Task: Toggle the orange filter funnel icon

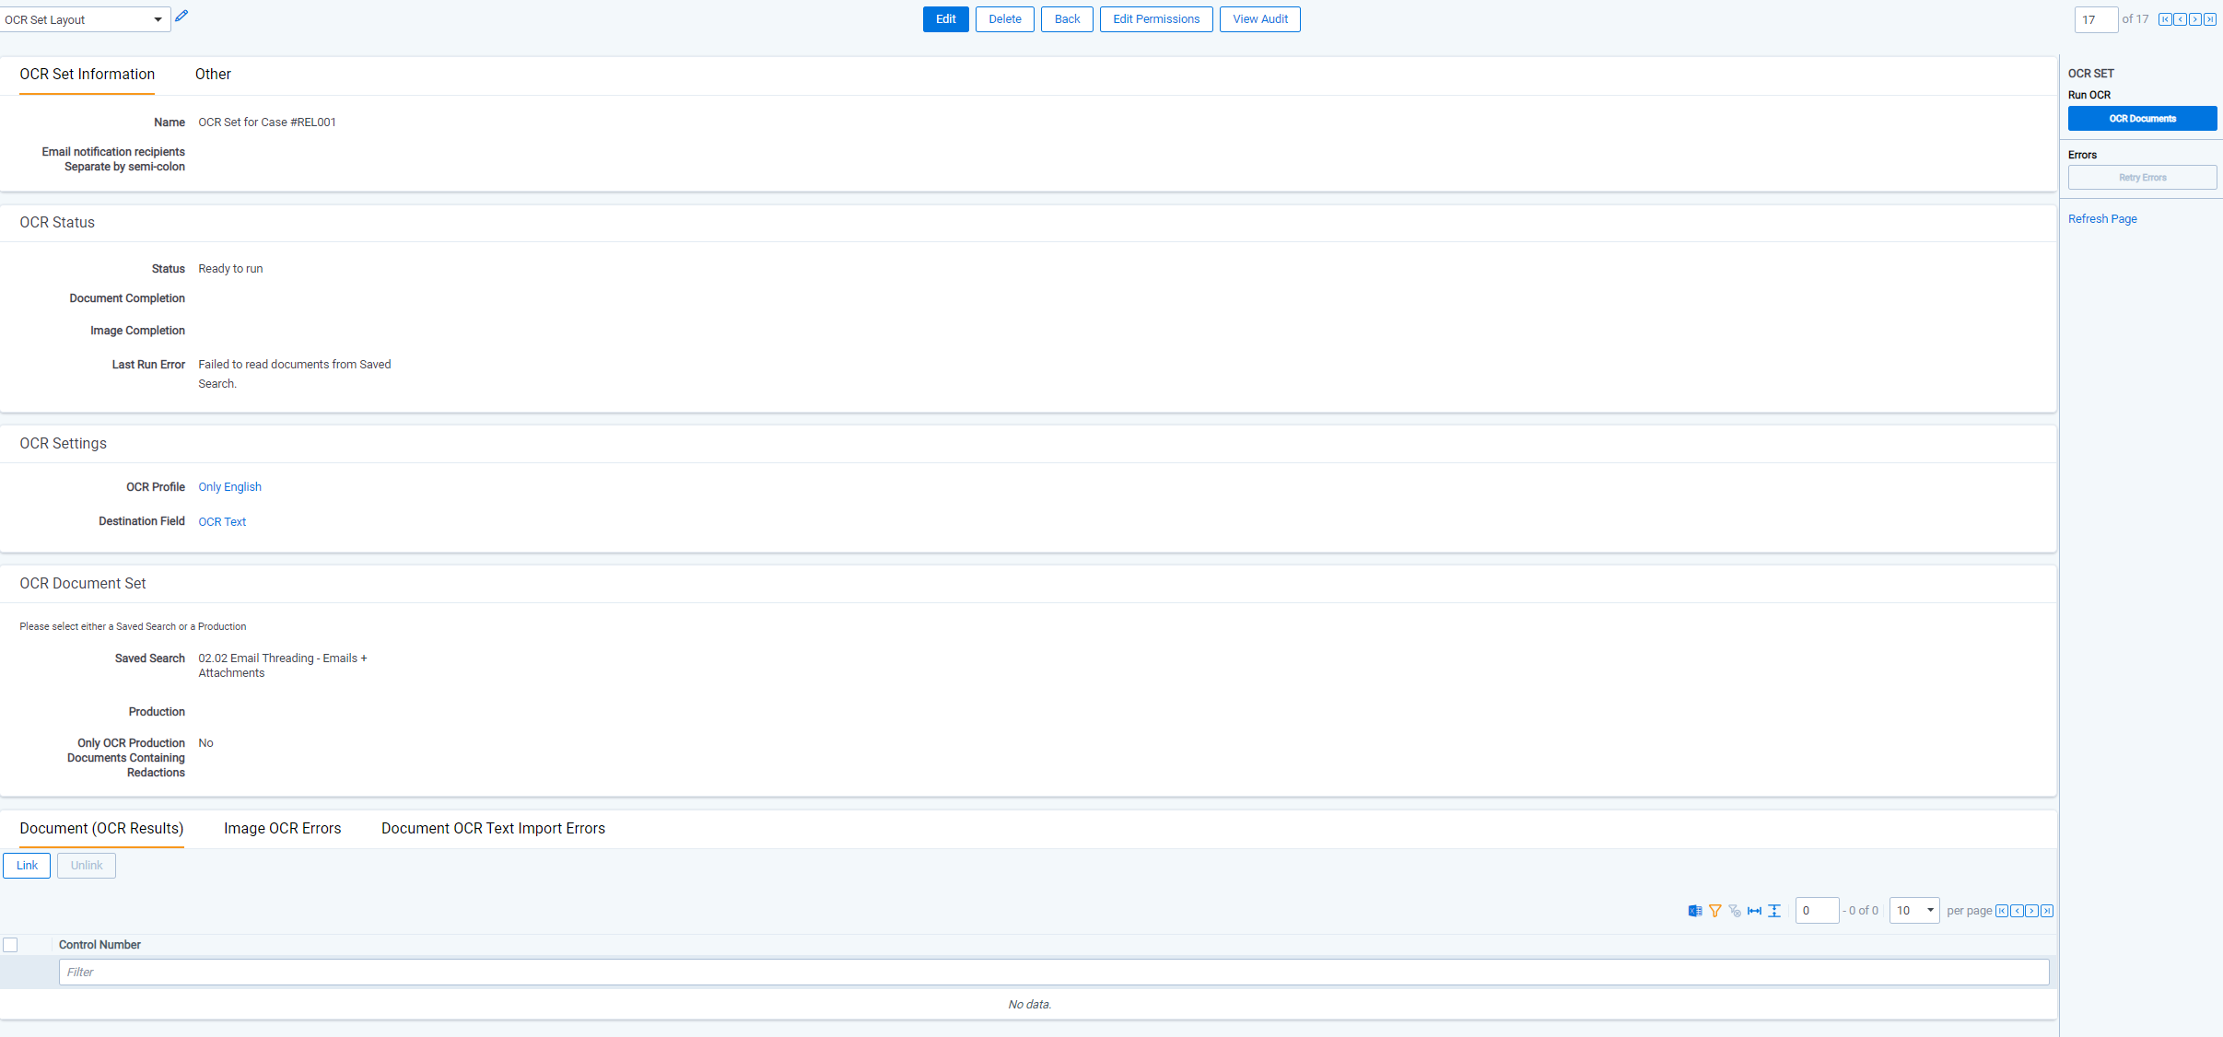Action: tap(1715, 911)
